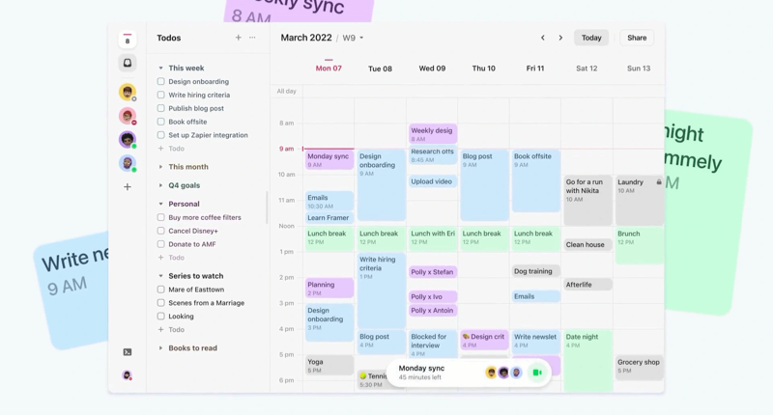Open the user profile avatar at sidebar bottom
The width and height of the screenshot is (773, 415).
pos(128,375)
